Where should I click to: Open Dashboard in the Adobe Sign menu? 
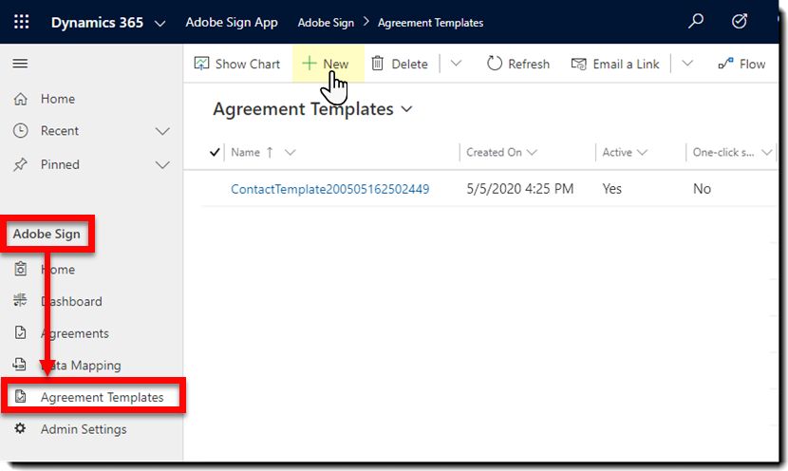(71, 301)
